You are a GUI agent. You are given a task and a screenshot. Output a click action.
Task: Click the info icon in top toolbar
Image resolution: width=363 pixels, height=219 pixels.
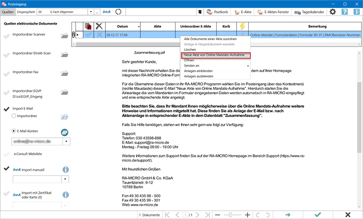click(357, 12)
